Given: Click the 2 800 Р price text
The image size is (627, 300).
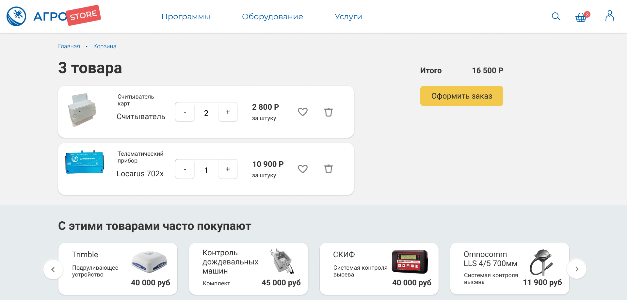Looking at the screenshot, I should point(265,107).
